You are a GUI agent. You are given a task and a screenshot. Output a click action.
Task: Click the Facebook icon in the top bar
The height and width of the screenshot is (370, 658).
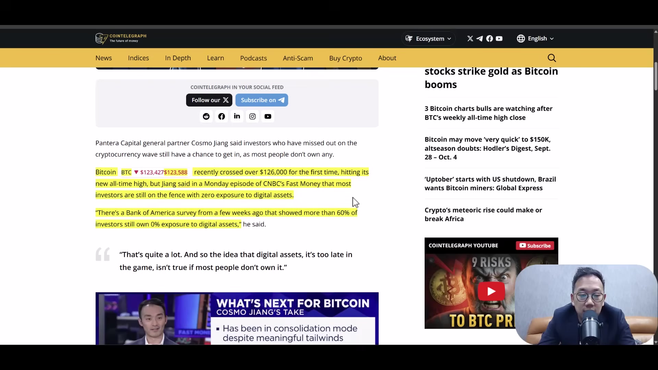[x=489, y=38]
